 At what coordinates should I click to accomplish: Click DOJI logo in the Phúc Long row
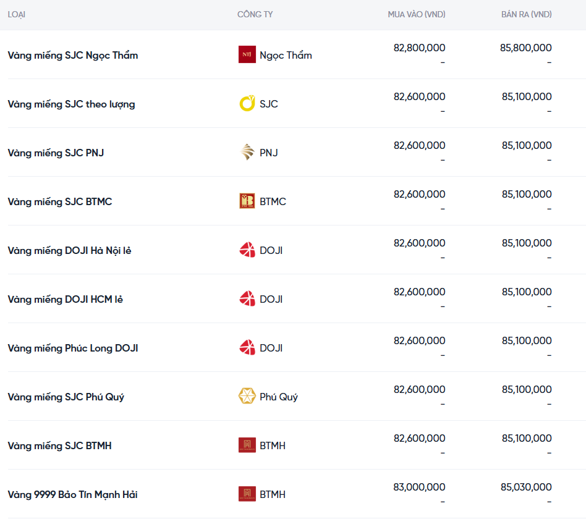pos(247,347)
